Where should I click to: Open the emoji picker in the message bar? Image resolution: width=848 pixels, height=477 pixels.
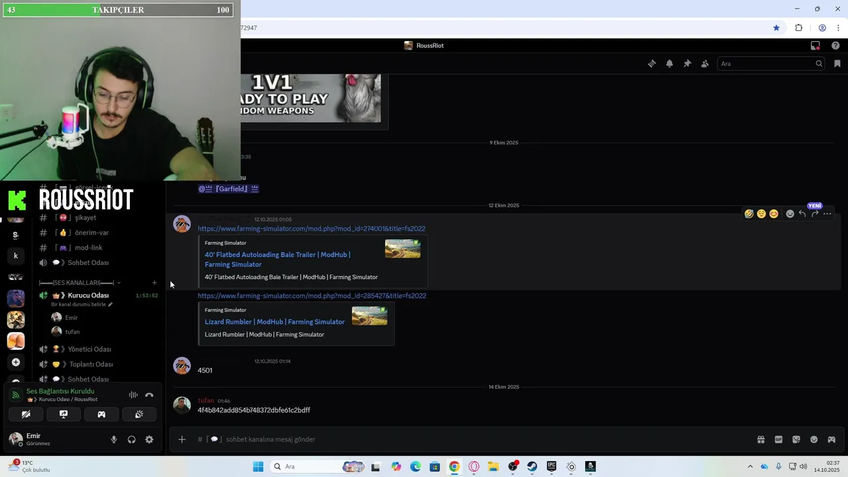point(814,439)
